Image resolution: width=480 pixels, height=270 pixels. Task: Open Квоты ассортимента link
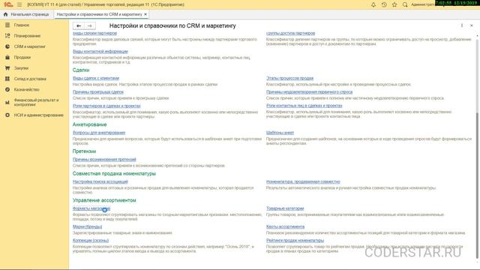coord(285,226)
